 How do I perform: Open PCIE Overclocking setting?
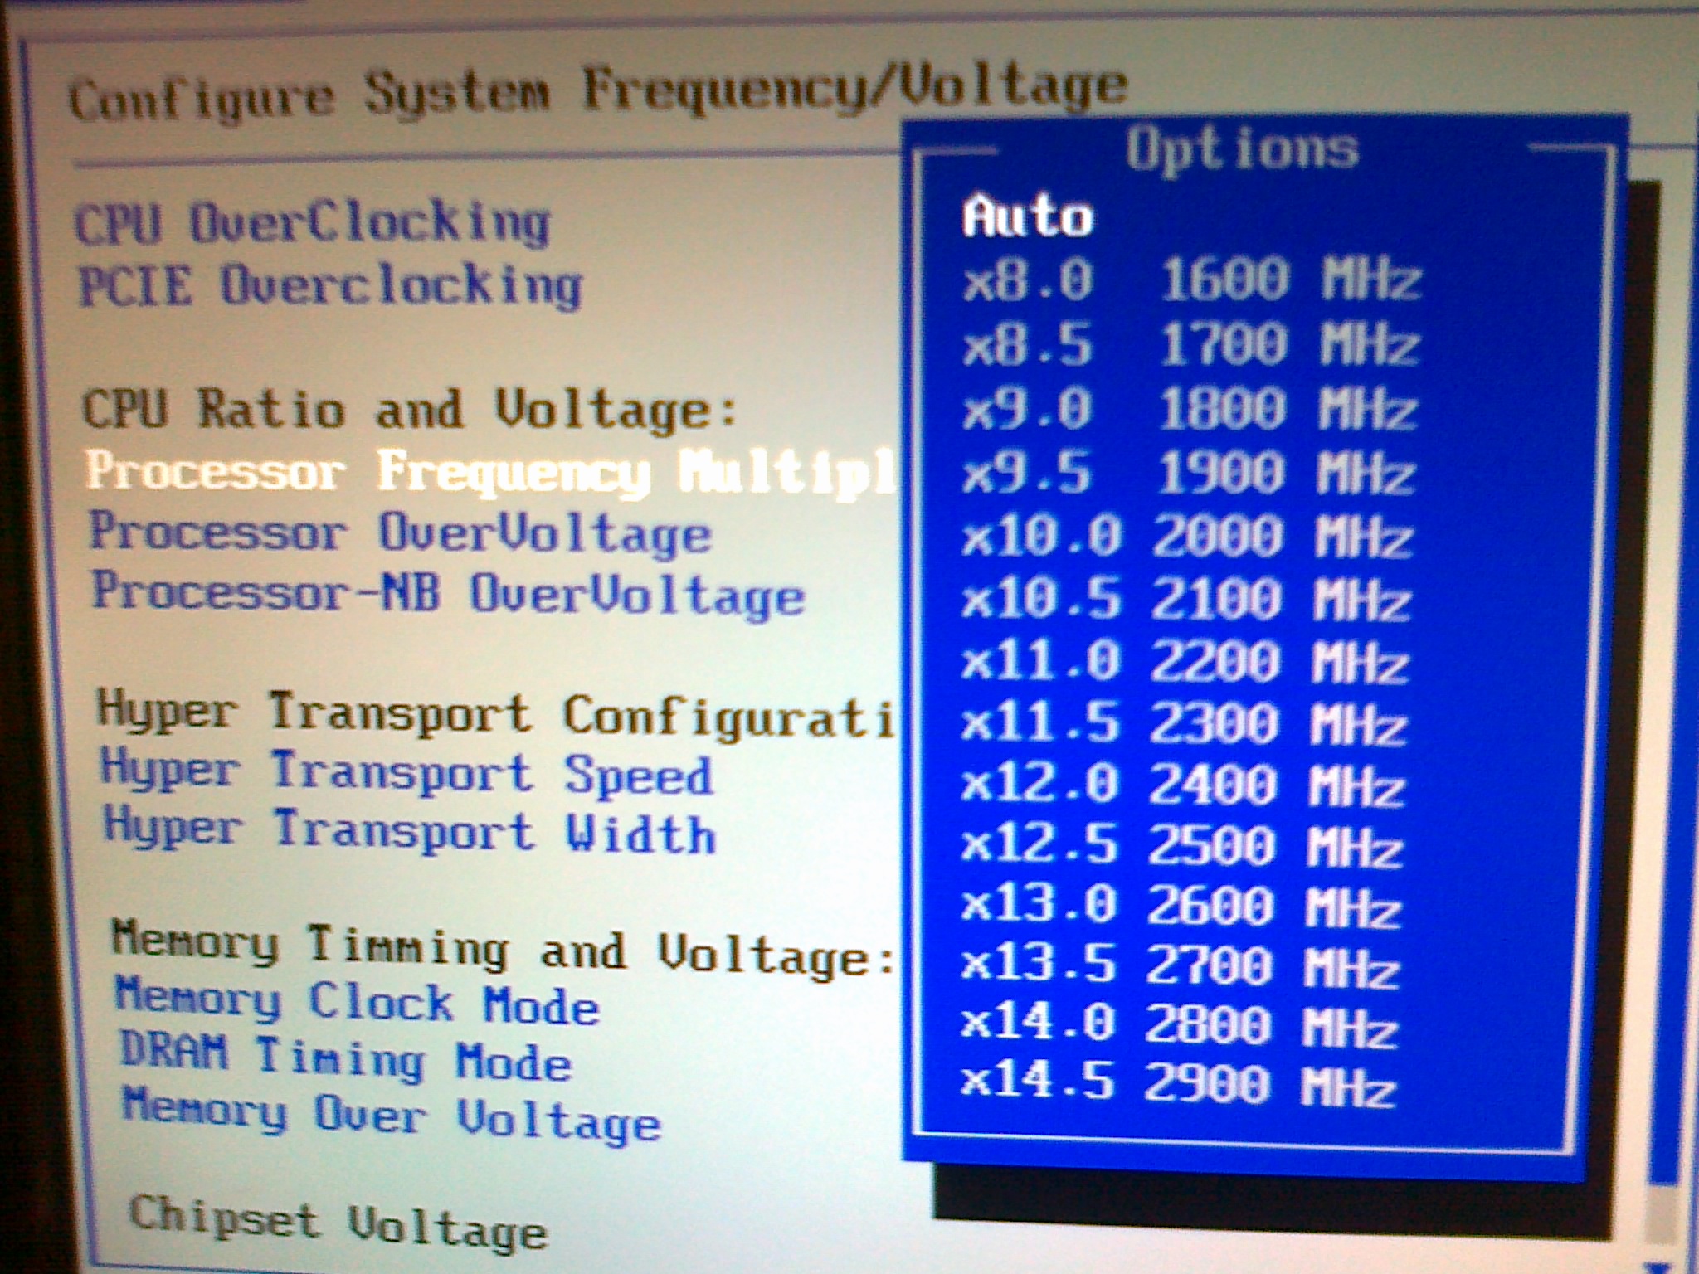(329, 286)
